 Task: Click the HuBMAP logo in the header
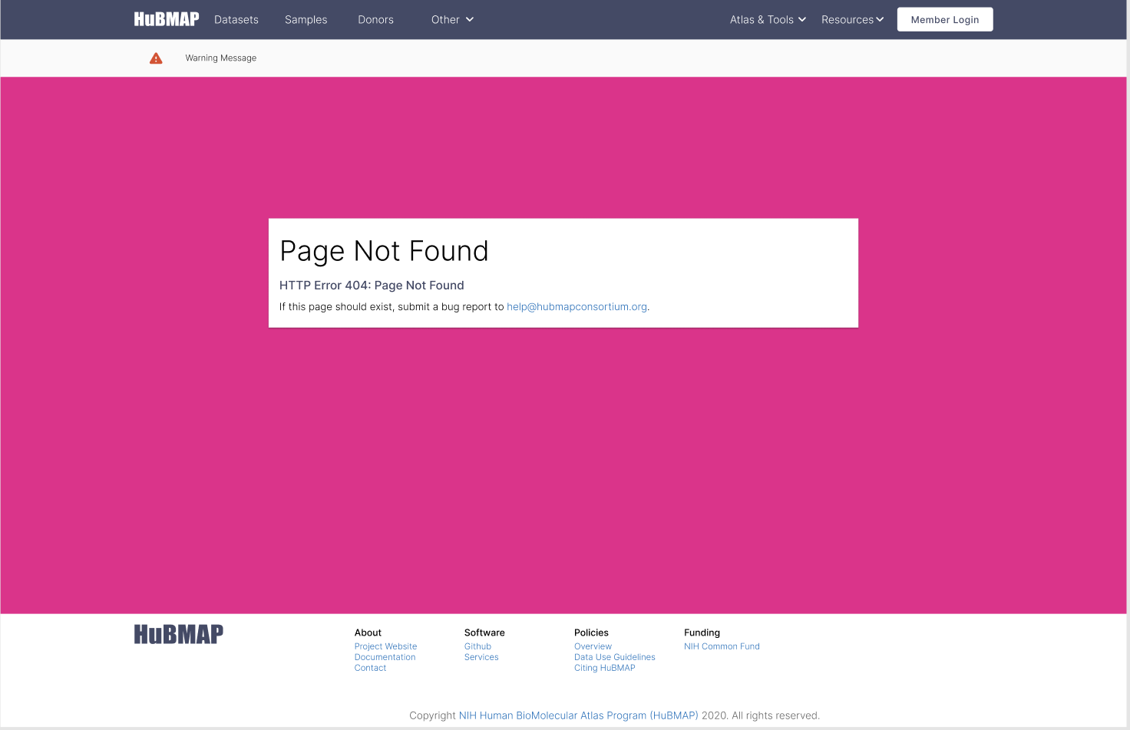pos(166,19)
